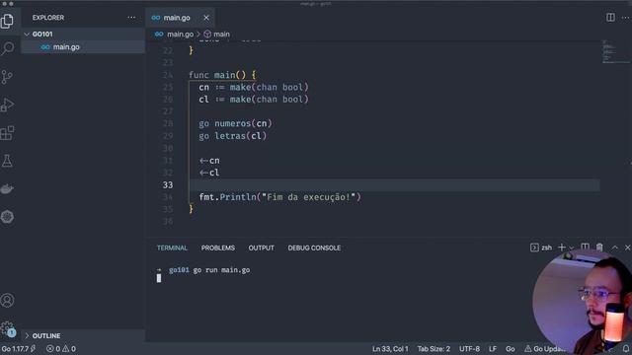Open editor more actions ellipsis
Screen dimensions: 632x355
[626, 18]
